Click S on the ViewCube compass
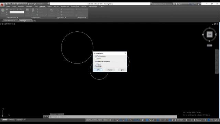220x124 pixels. pyautogui.click(x=209, y=41)
